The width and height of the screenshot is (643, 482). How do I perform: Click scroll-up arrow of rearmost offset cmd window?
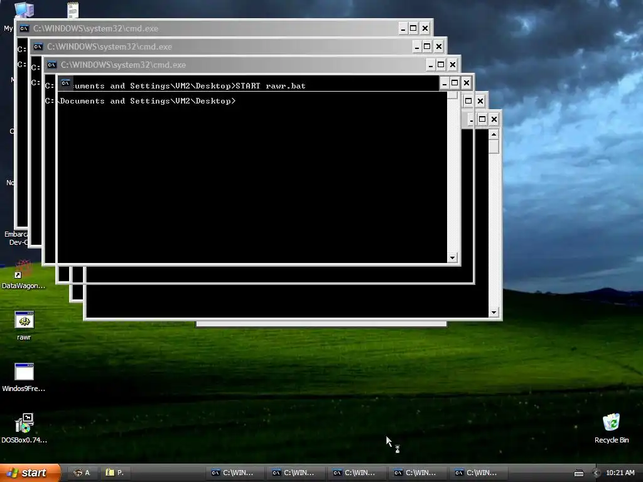pyautogui.click(x=494, y=134)
